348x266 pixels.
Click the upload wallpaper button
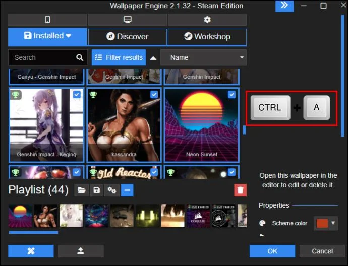coord(81,251)
